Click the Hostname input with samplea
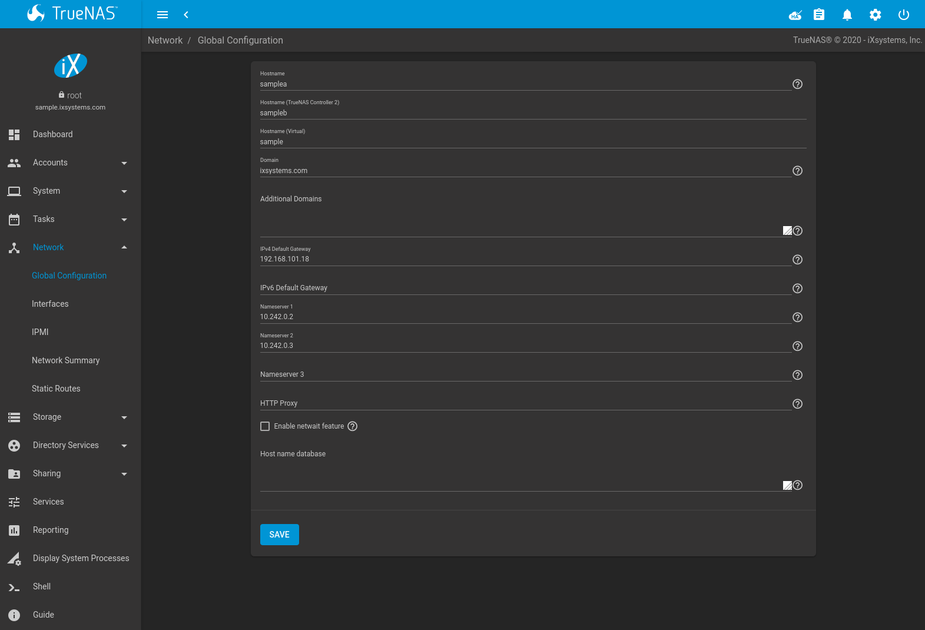925x630 pixels. [526, 84]
